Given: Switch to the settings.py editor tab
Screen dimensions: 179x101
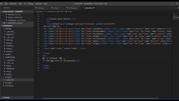Looking at the screenshot, I should [x=73, y=8].
